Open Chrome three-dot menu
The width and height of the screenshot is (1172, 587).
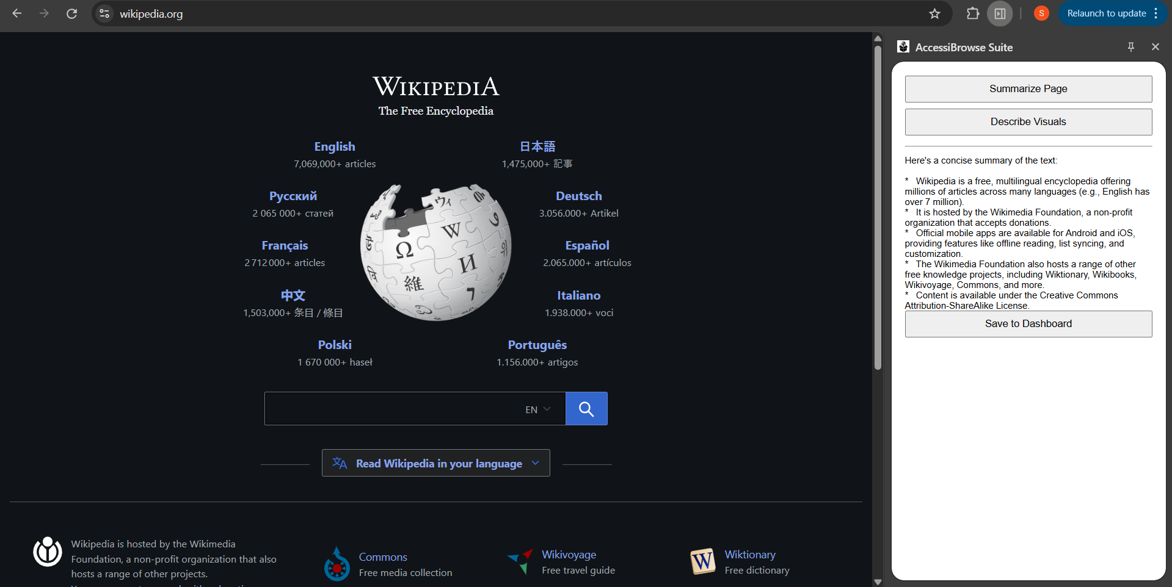(1156, 13)
